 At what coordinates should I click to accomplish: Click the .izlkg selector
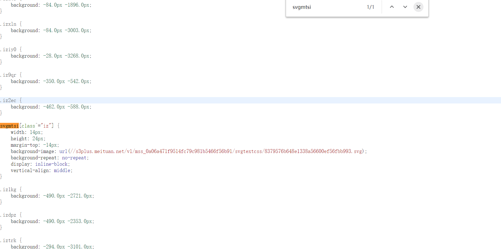pos(9,190)
